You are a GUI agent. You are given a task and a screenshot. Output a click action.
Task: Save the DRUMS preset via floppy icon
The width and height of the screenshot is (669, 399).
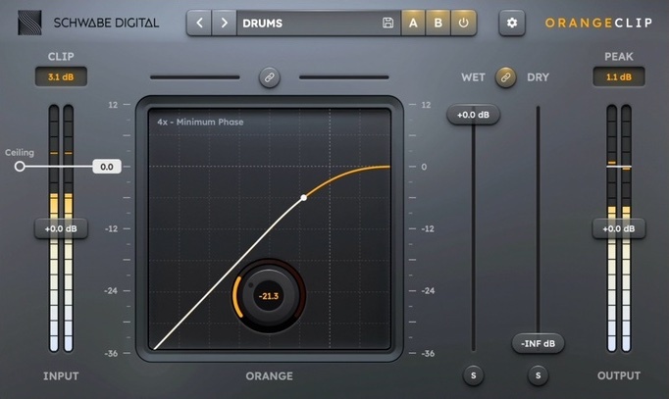point(387,23)
